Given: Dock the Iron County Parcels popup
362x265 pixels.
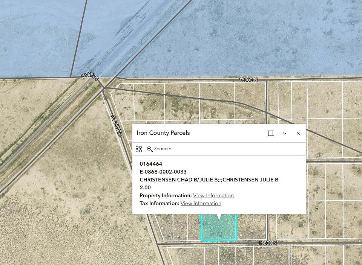Looking at the screenshot, I should tap(271, 133).
